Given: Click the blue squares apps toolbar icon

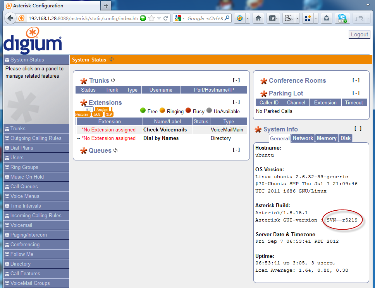Looking at the screenshot, I should point(308,18).
